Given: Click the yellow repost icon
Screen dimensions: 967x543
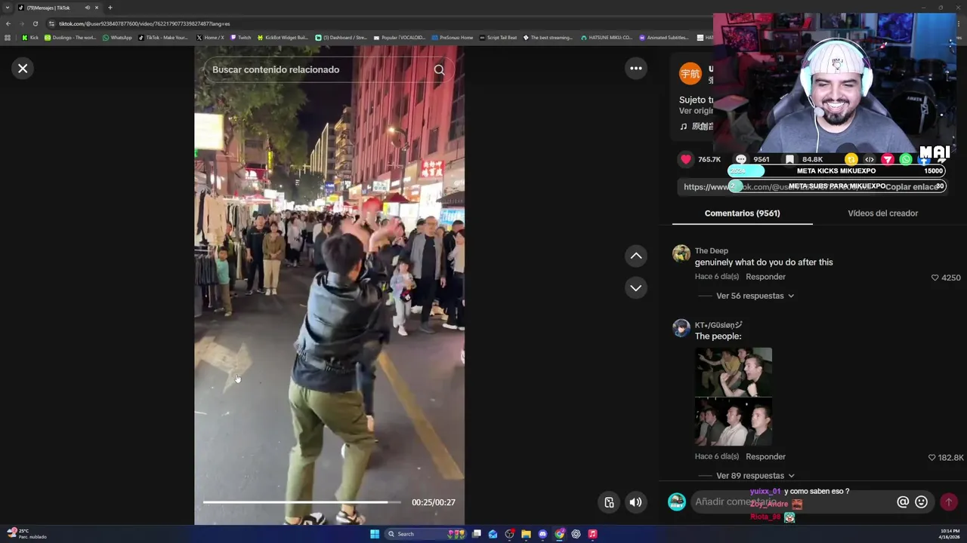Looking at the screenshot, I should pos(851,159).
